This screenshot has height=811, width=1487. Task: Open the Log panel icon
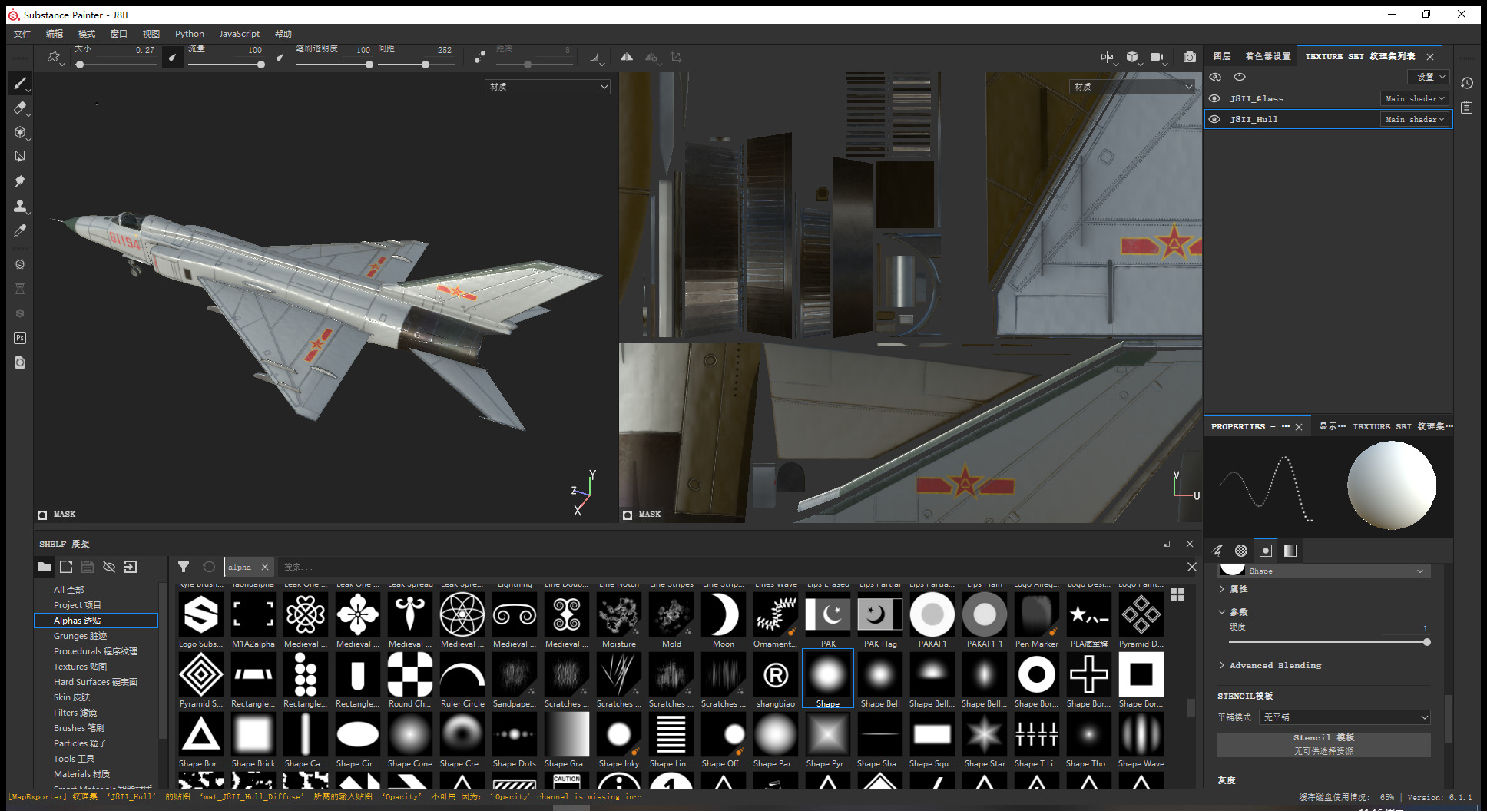pyautogui.click(x=1467, y=108)
